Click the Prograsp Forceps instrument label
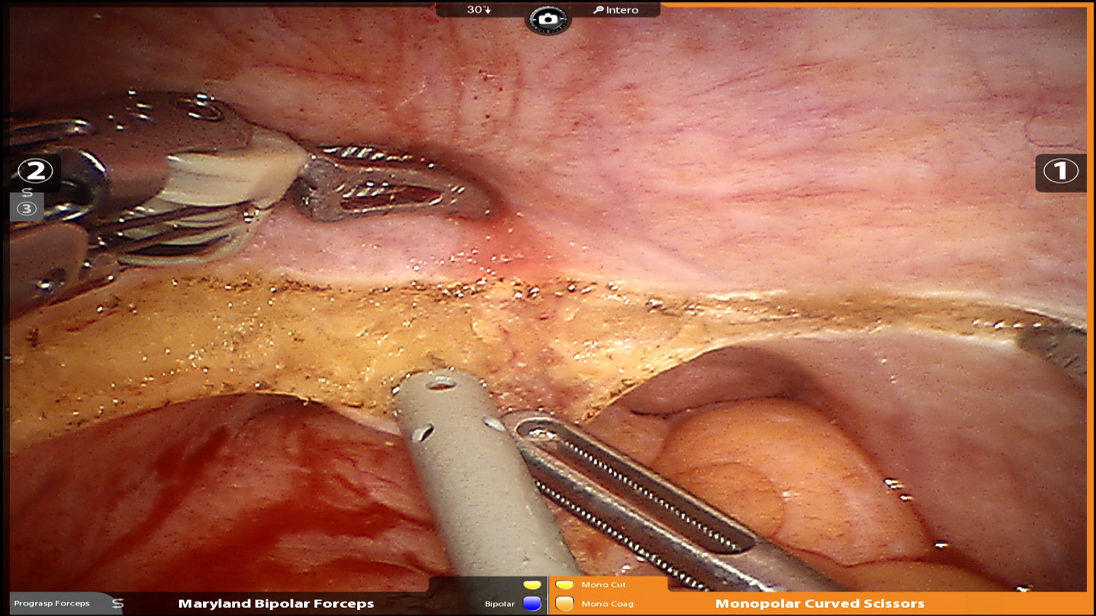Viewport: 1096px width, 616px height. (x=52, y=603)
